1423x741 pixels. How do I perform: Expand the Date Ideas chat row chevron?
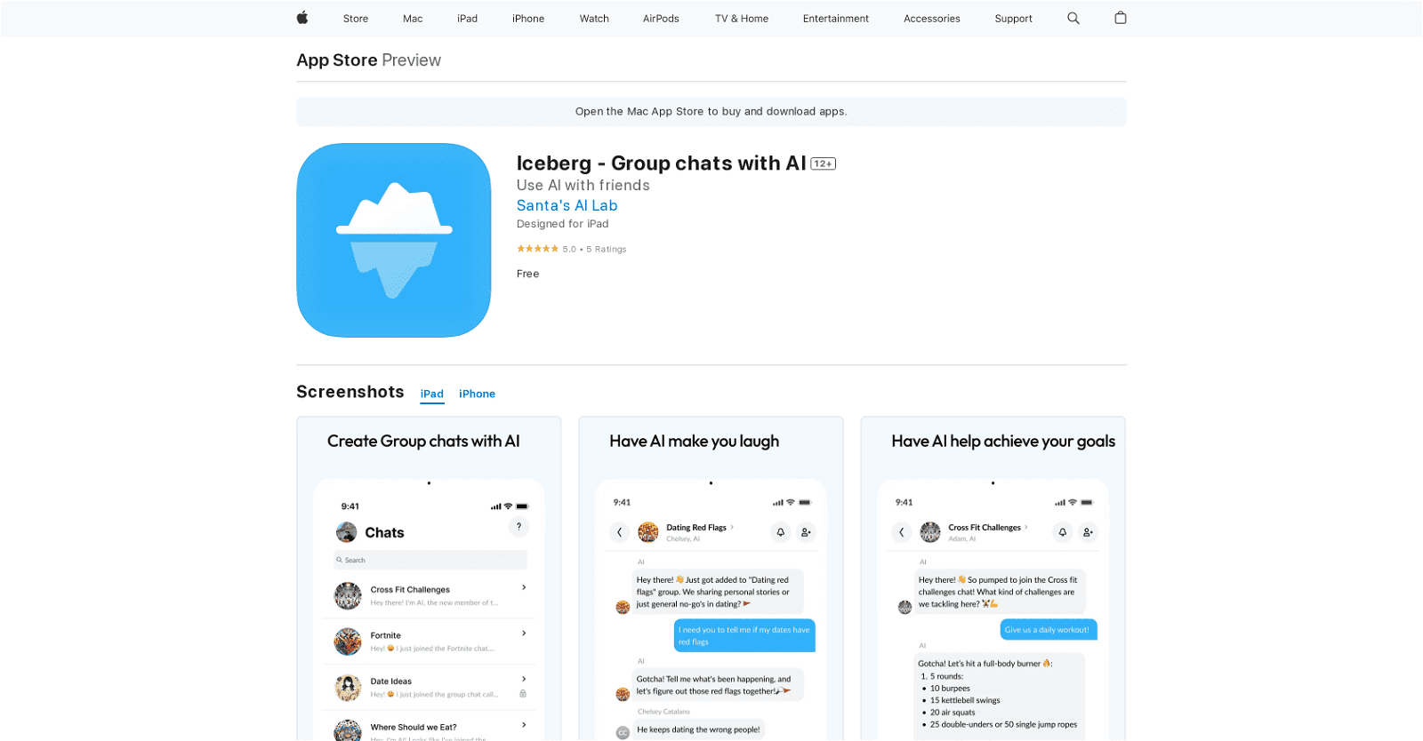[x=524, y=679]
